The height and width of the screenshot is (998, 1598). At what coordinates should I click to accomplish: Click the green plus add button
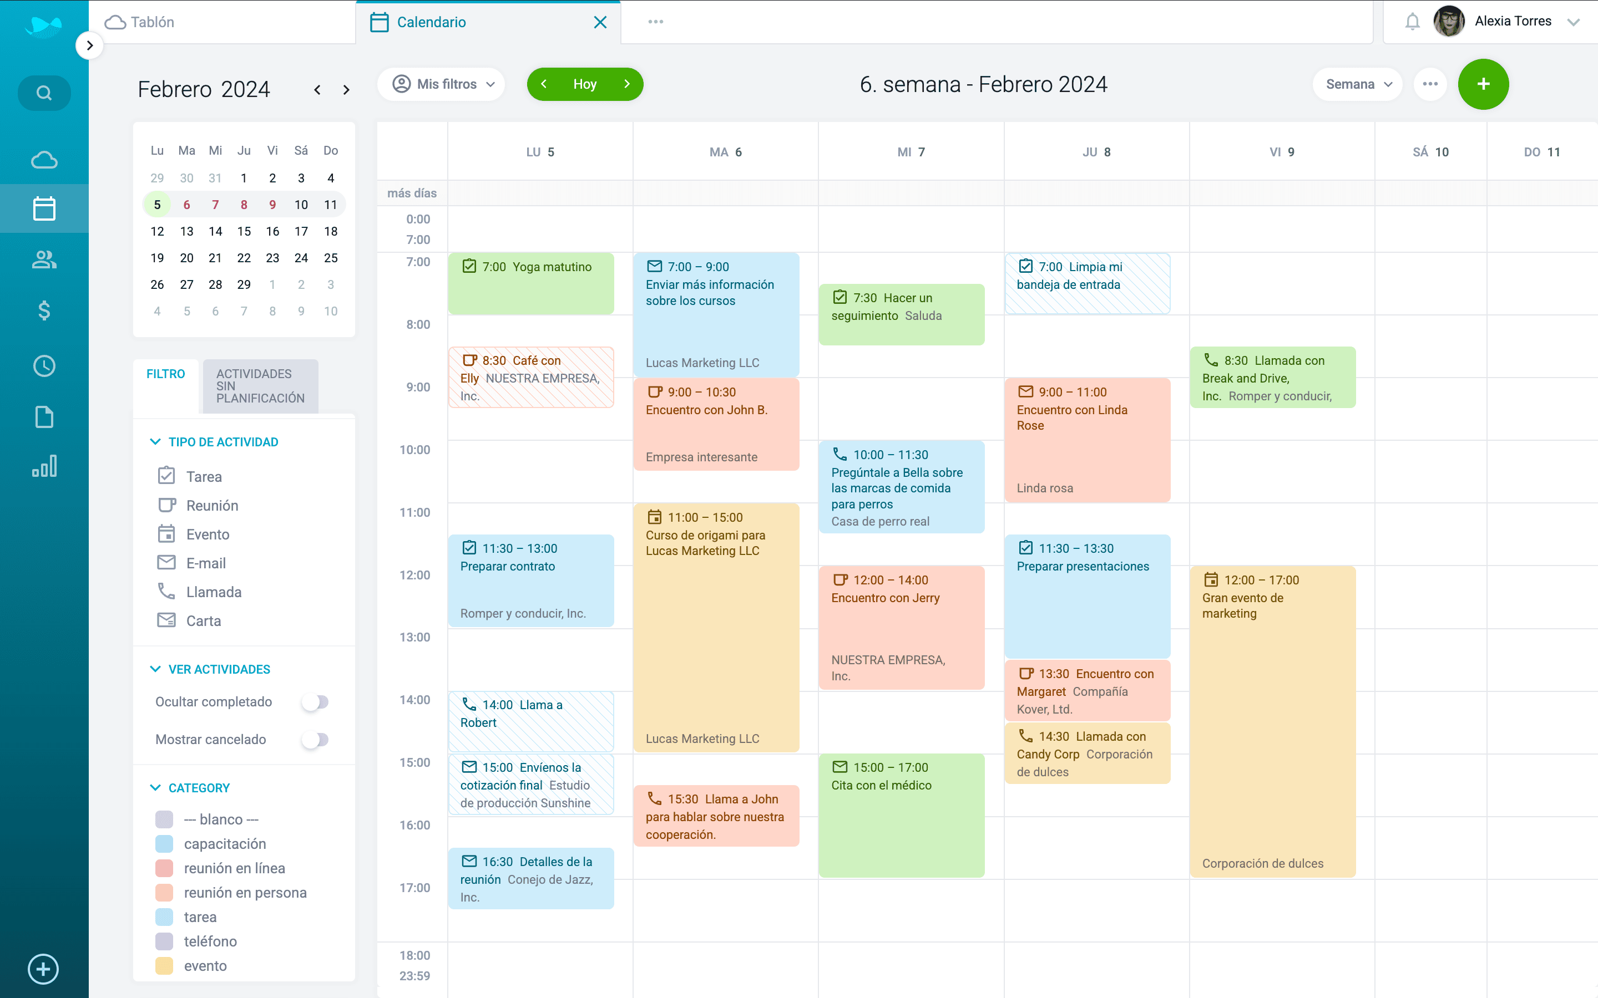1483,84
